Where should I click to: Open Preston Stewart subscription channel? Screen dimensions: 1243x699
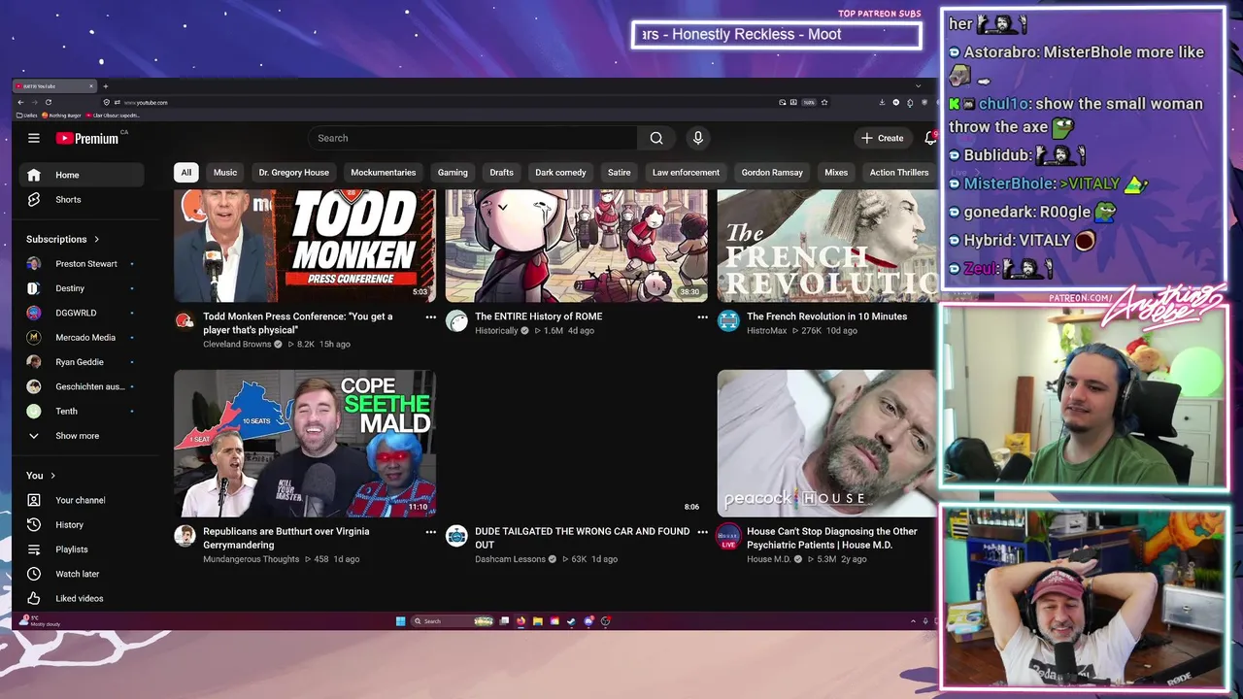click(82, 264)
